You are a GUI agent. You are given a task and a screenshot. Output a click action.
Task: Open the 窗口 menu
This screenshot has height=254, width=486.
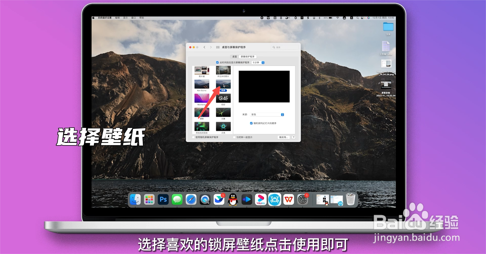[133, 18]
